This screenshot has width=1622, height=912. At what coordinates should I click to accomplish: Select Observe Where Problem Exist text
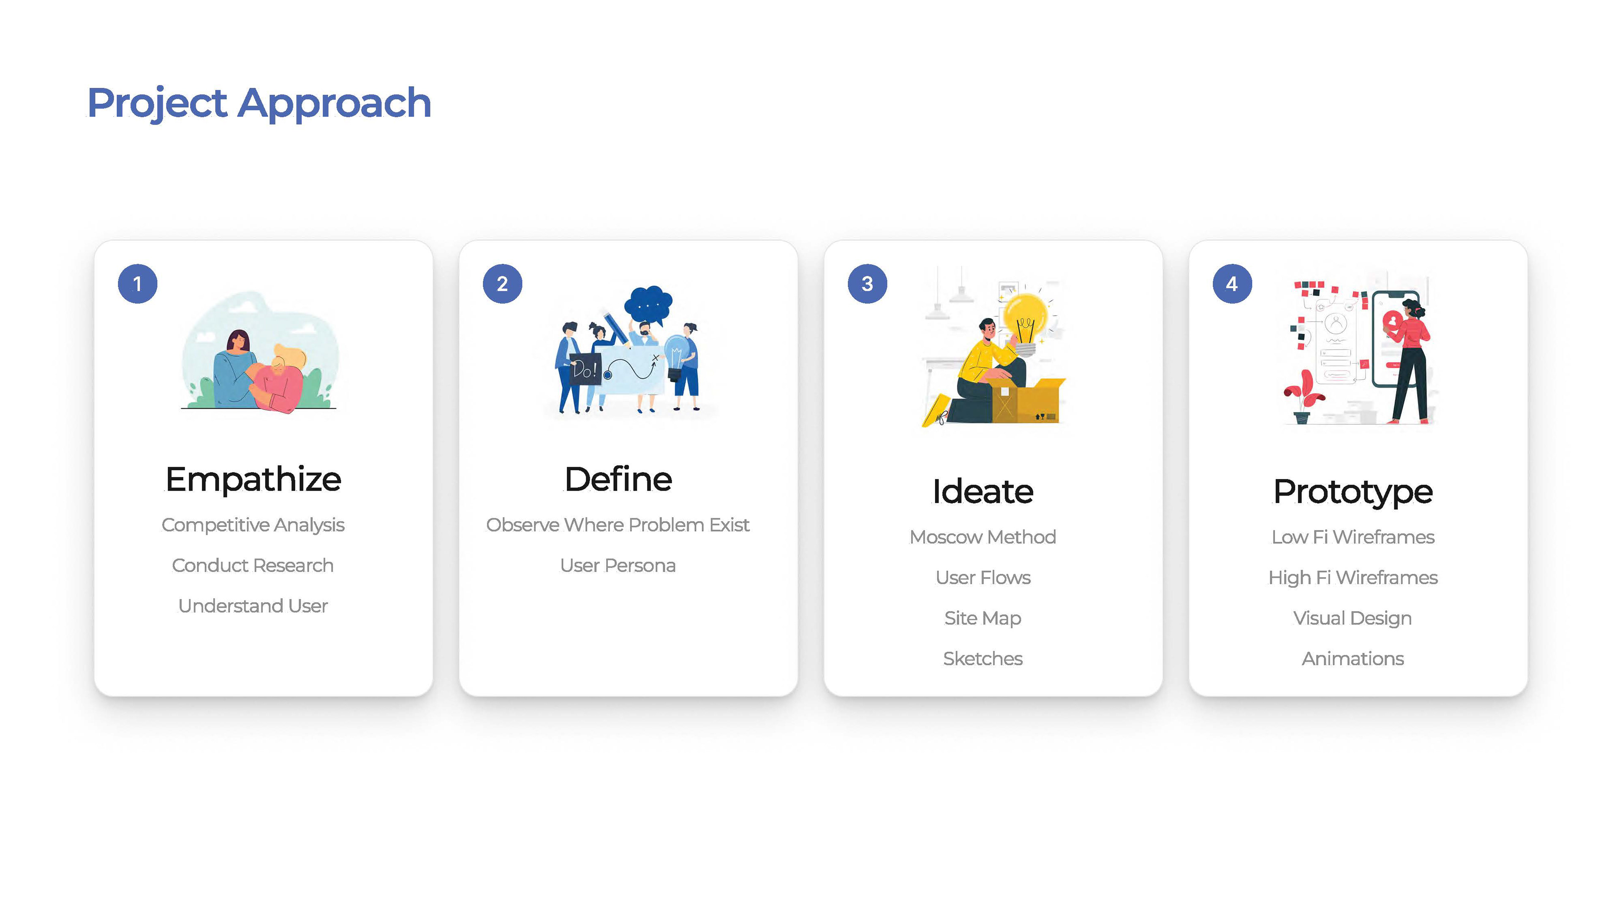[x=618, y=525]
